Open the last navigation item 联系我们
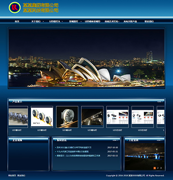Image resolution: width=173 pixels, height=180 pixels. coord(149,21)
